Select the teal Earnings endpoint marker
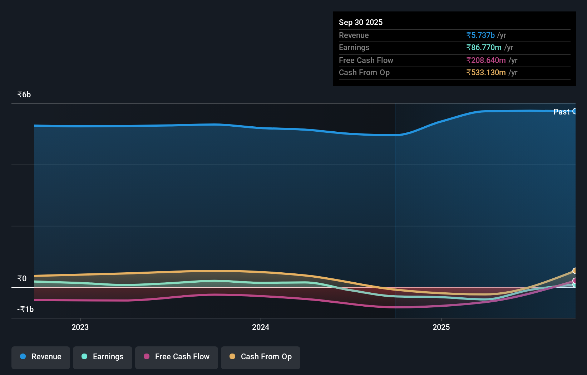Viewport: 587px width, 375px height. click(574, 285)
